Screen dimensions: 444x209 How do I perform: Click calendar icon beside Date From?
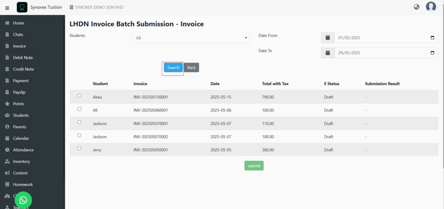point(328,38)
